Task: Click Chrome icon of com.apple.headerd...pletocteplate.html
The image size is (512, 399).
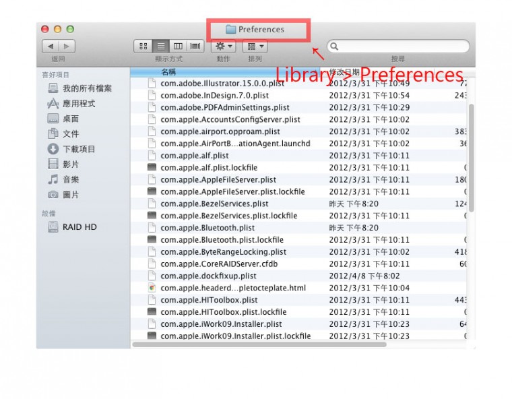Action: click(152, 288)
